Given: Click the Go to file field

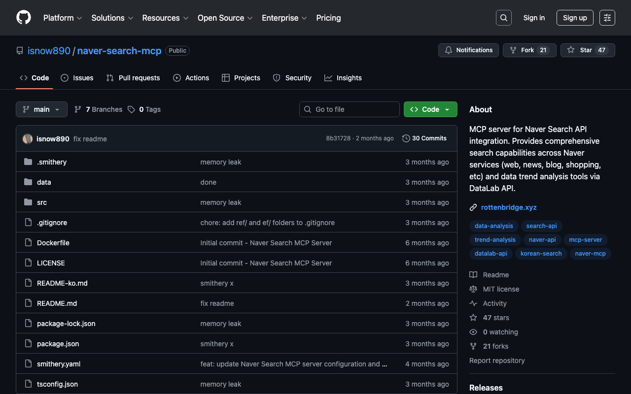Looking at the screenshot, I should click(x=350, y=109).
